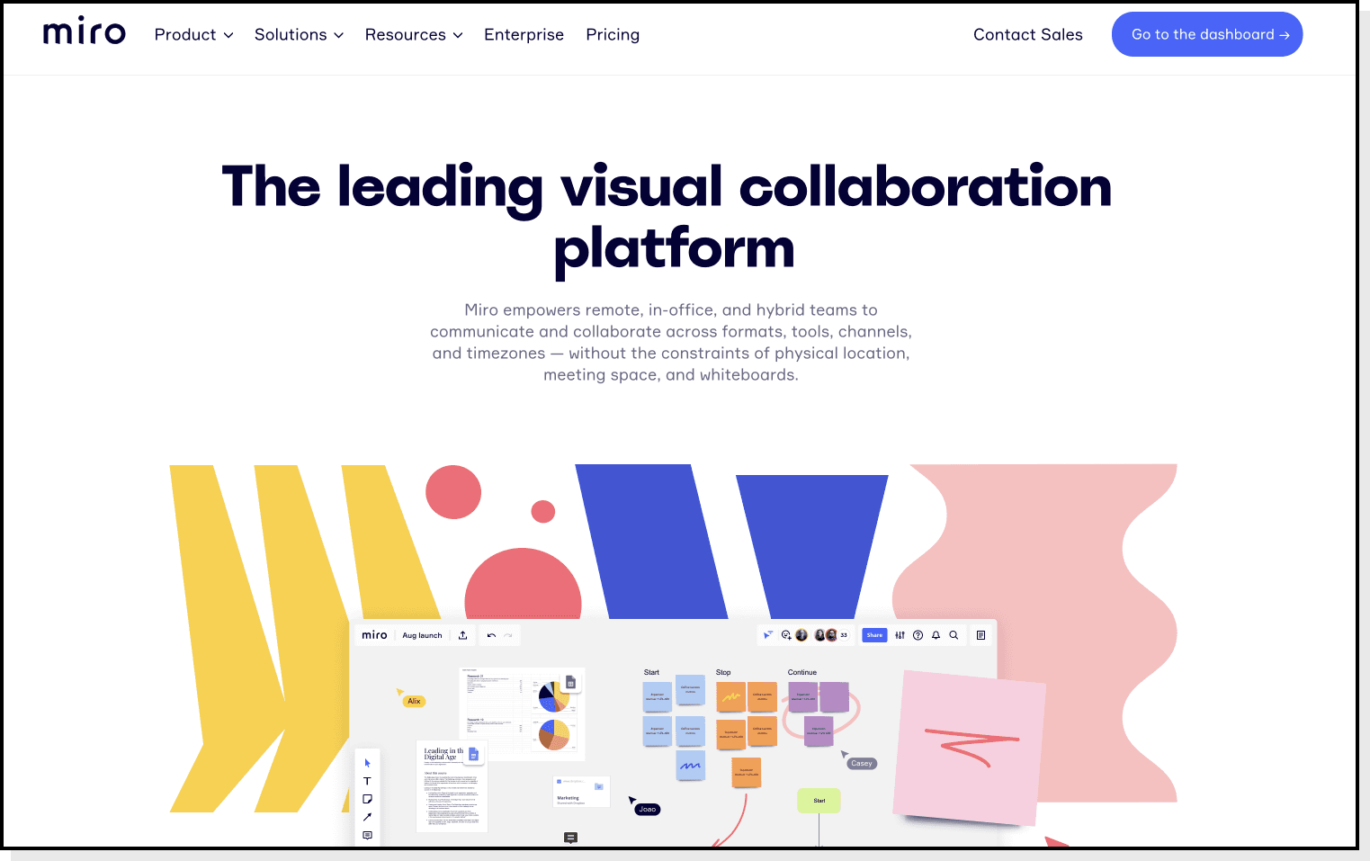The image size is (1370, 861).
Task: Select the Comment tool in toolbar
Action: (367, 835)
